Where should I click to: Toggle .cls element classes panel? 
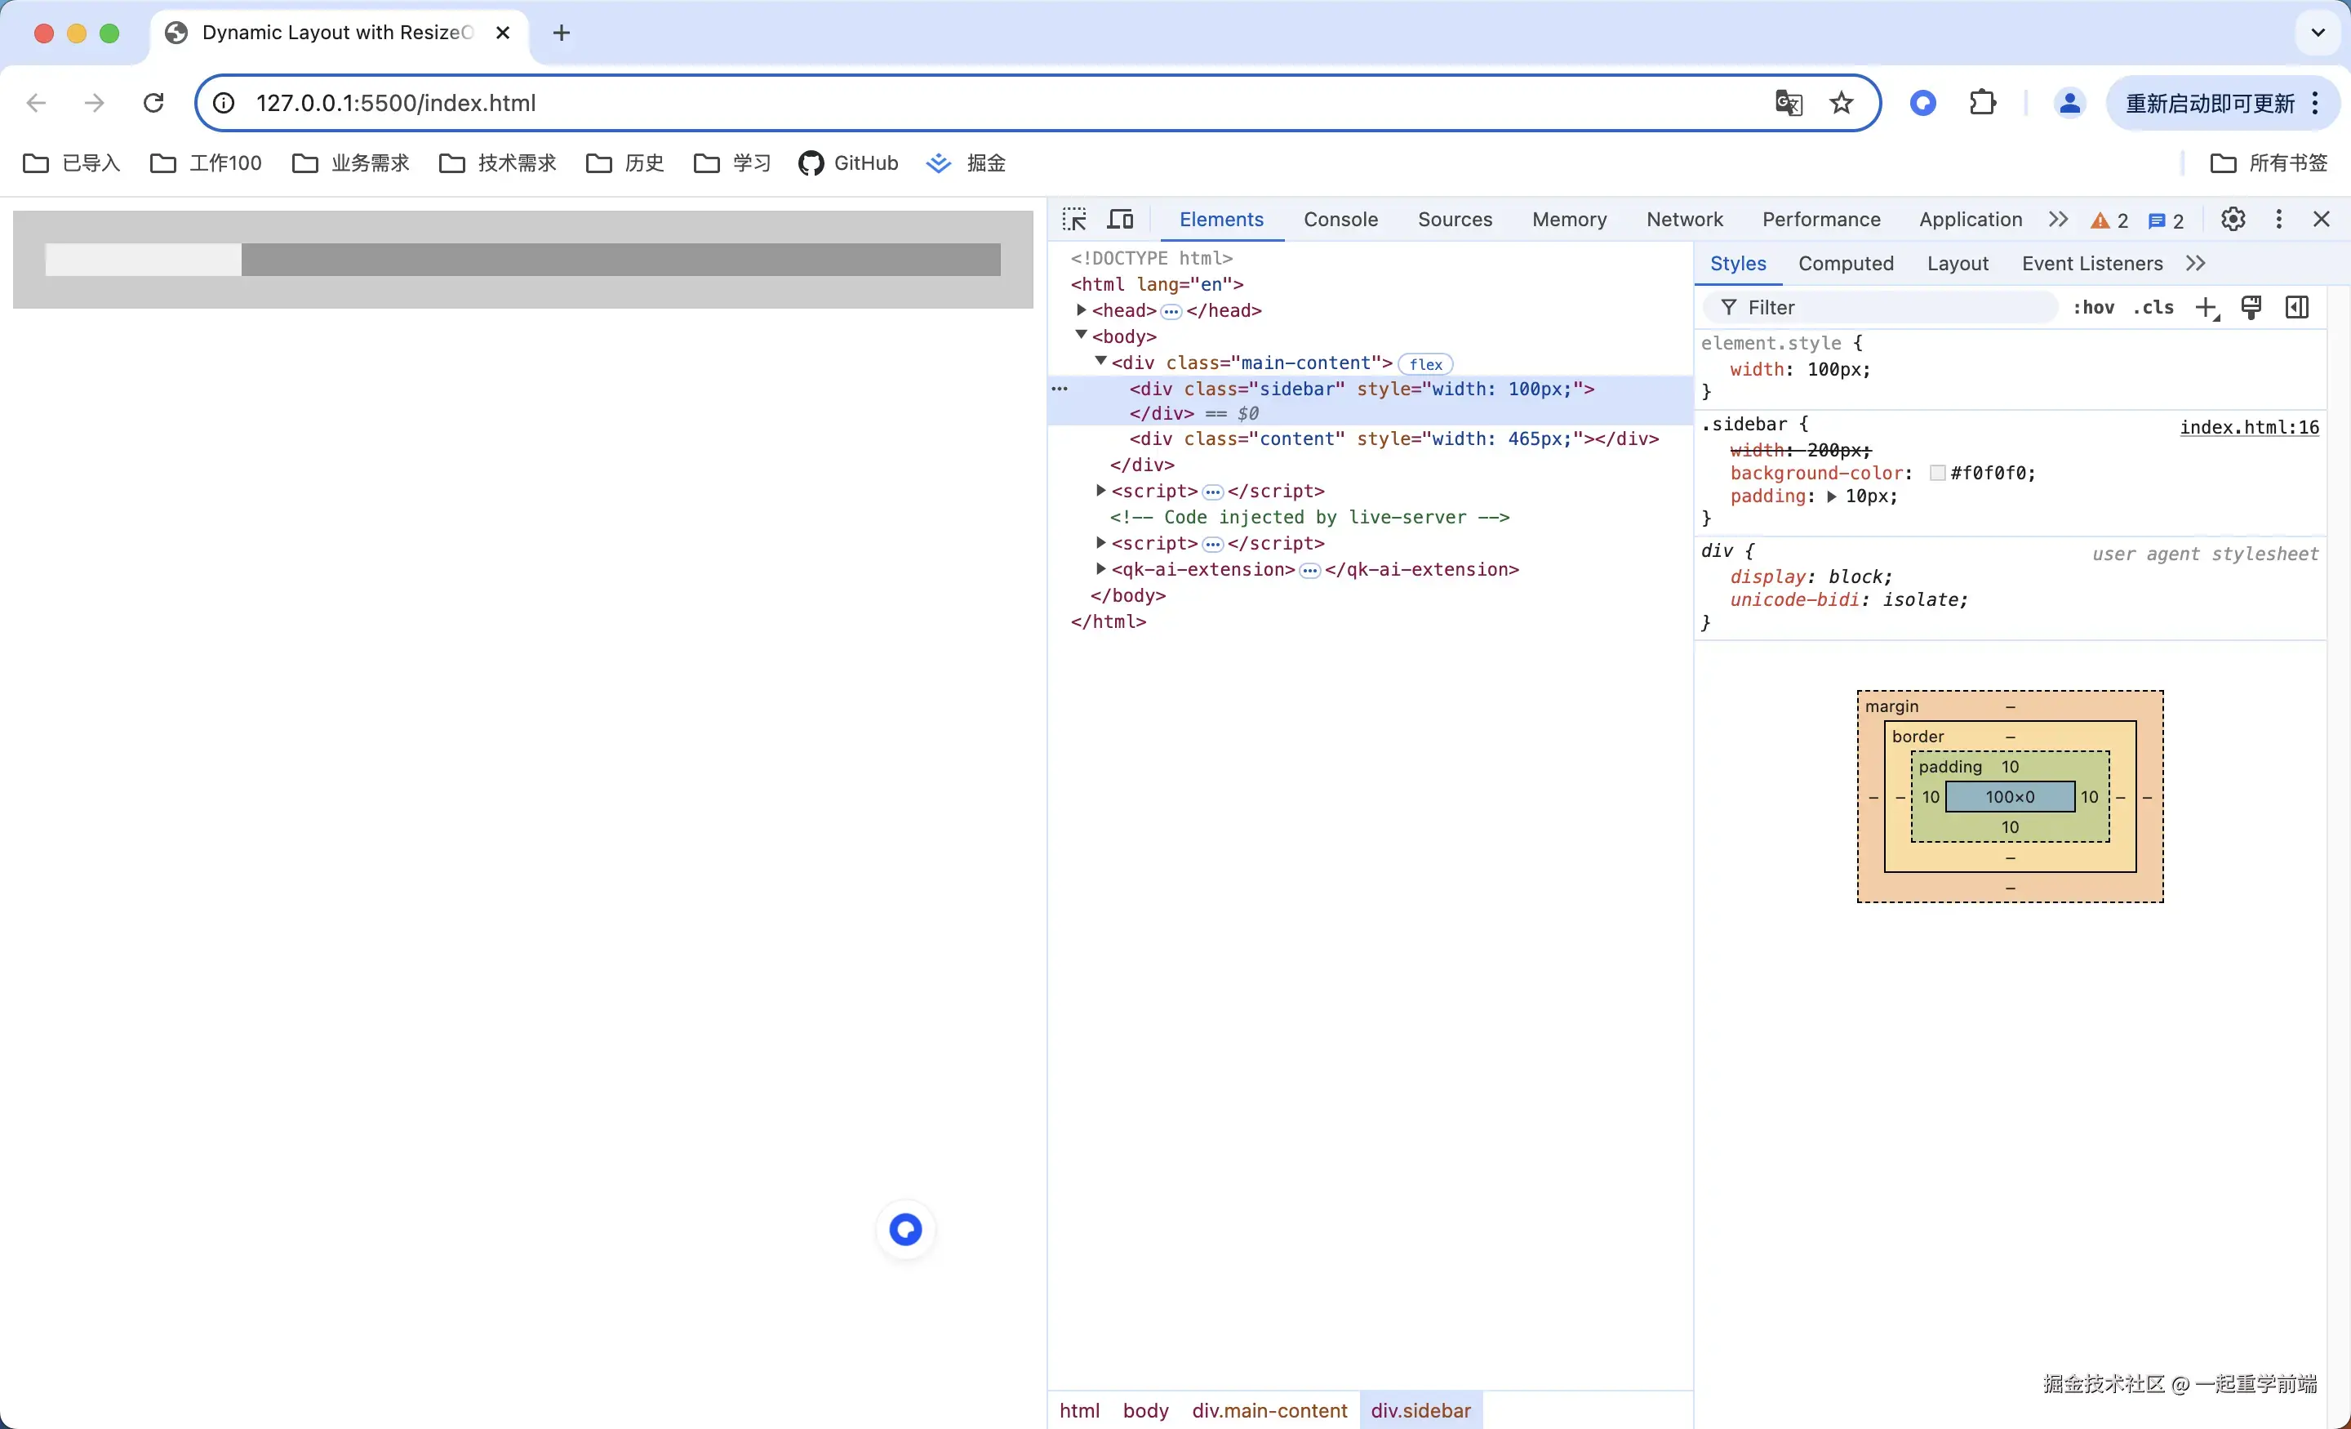(x=2153, y=307)
